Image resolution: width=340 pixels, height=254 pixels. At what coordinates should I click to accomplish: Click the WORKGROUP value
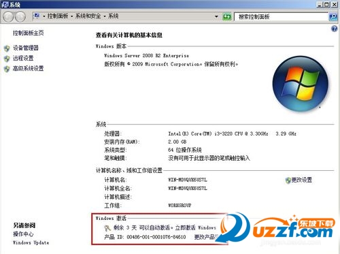(x=180, y=206)
